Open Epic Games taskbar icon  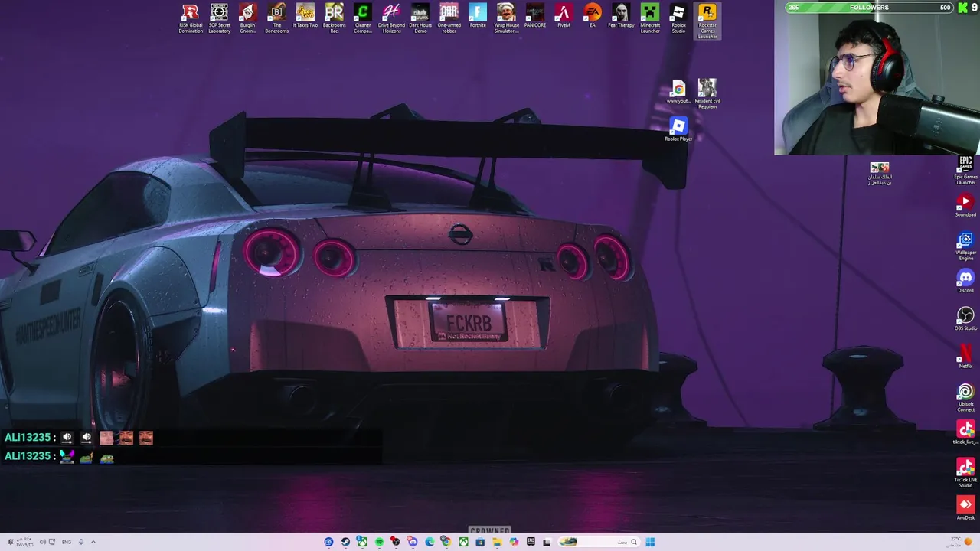[x=531, y=542]
